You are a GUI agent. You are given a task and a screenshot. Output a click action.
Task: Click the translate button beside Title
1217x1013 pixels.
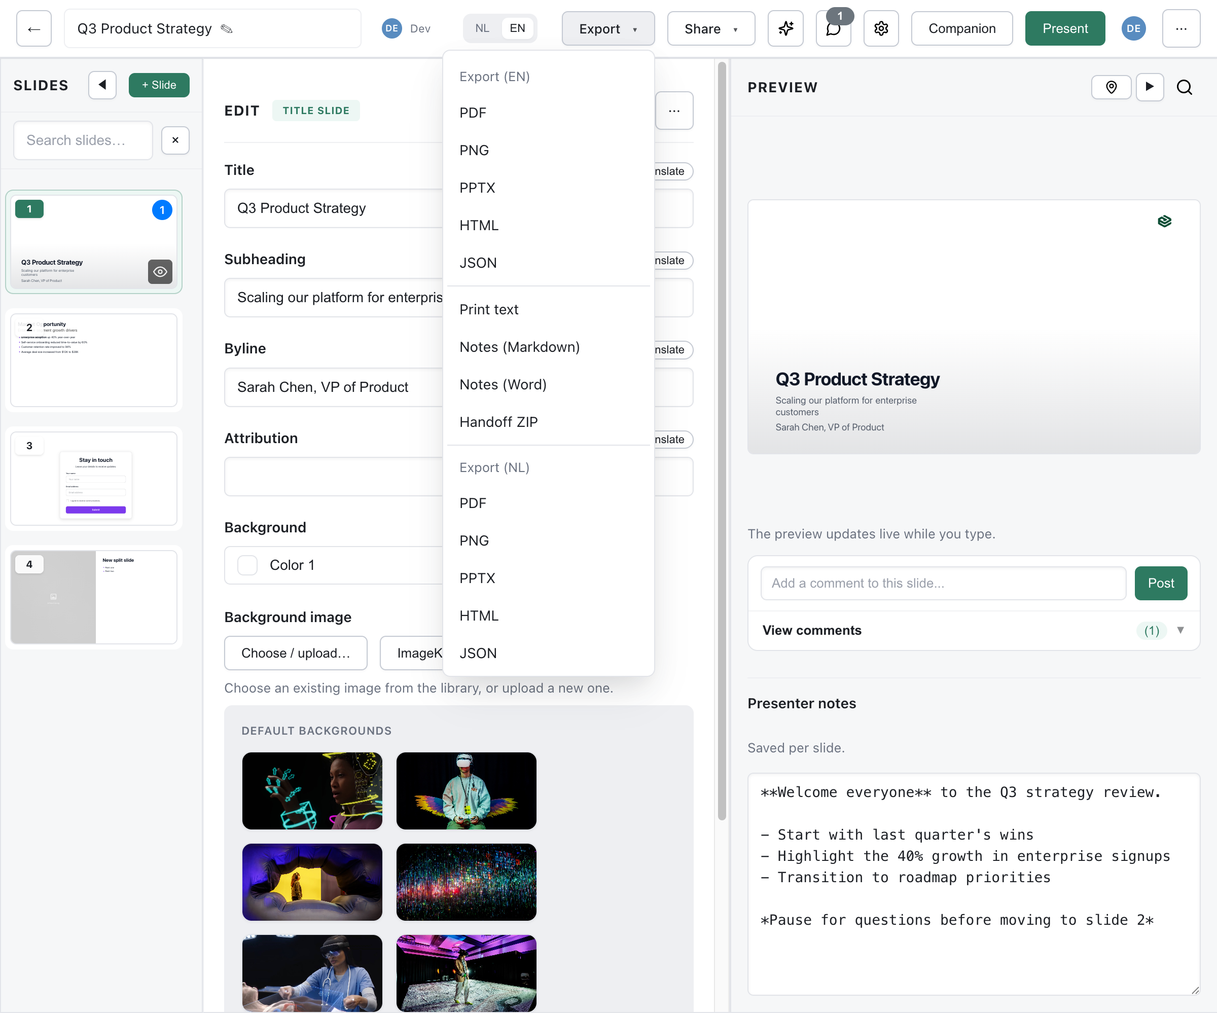pyautogui.click(x=673, y=171)
